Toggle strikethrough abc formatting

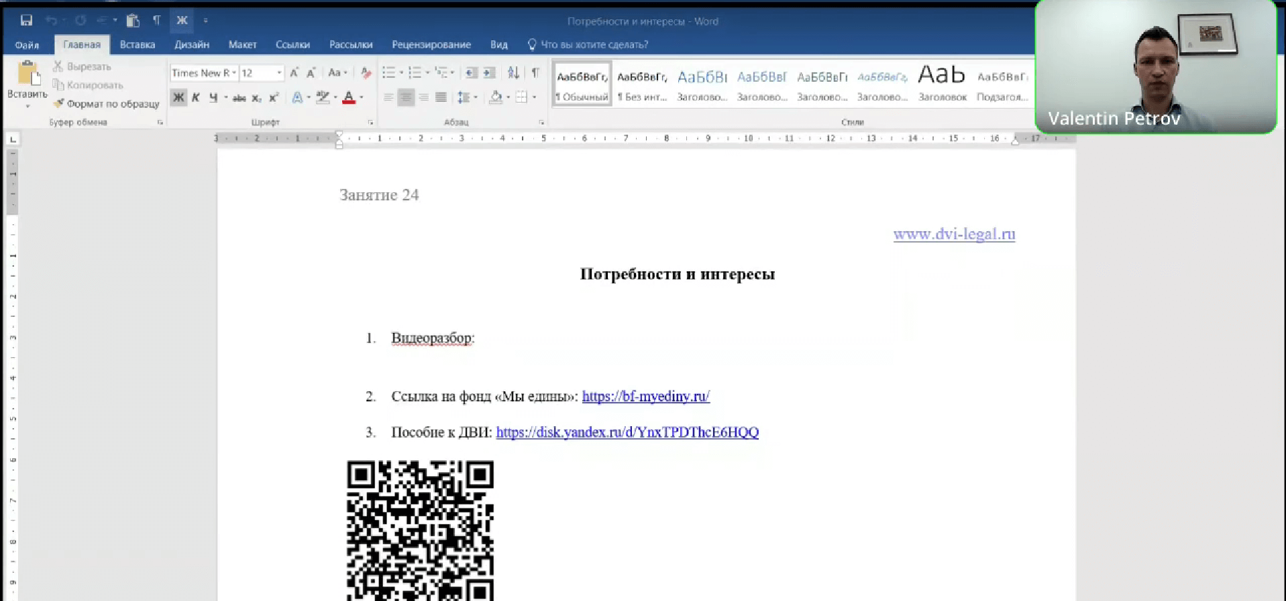click(x=239, y=98)
